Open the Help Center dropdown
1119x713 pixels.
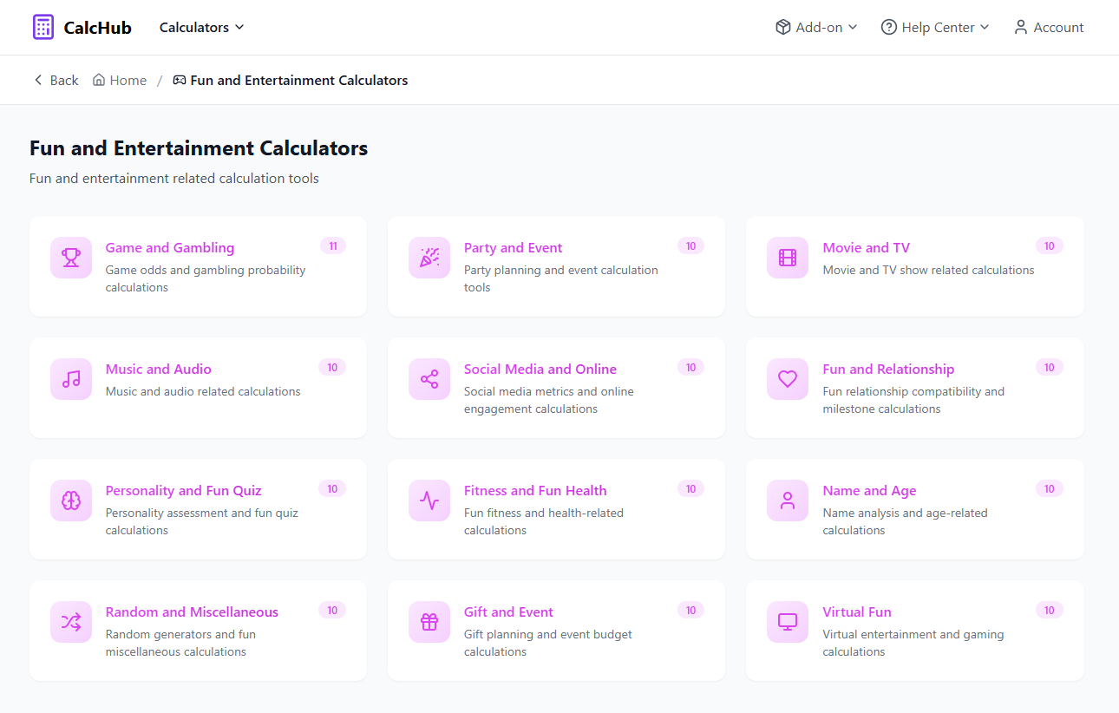pyautogui.click(x=935, y=27)
